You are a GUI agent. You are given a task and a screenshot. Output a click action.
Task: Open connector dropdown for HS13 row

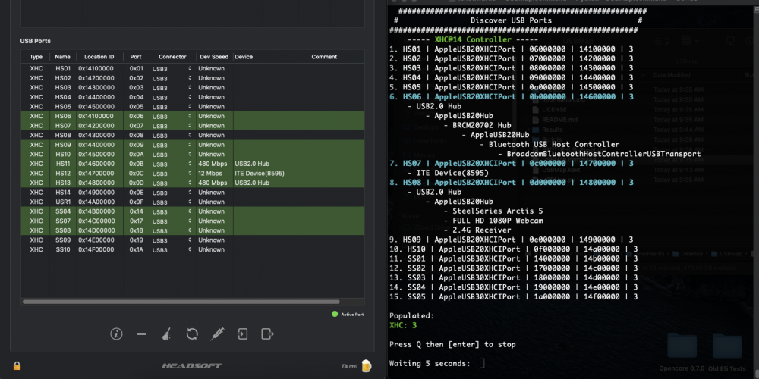click(172, 183)
